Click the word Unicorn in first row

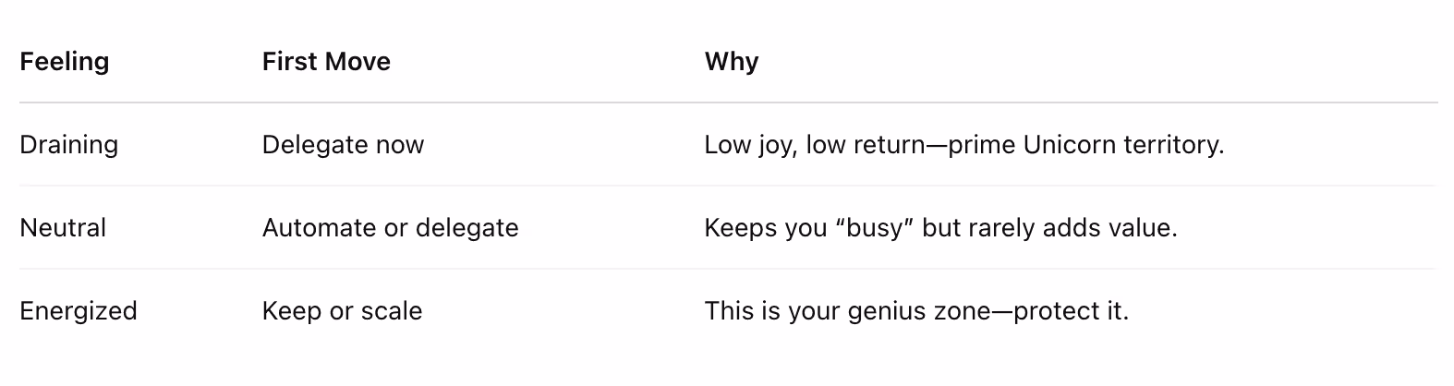click(x=1070, y=145)
